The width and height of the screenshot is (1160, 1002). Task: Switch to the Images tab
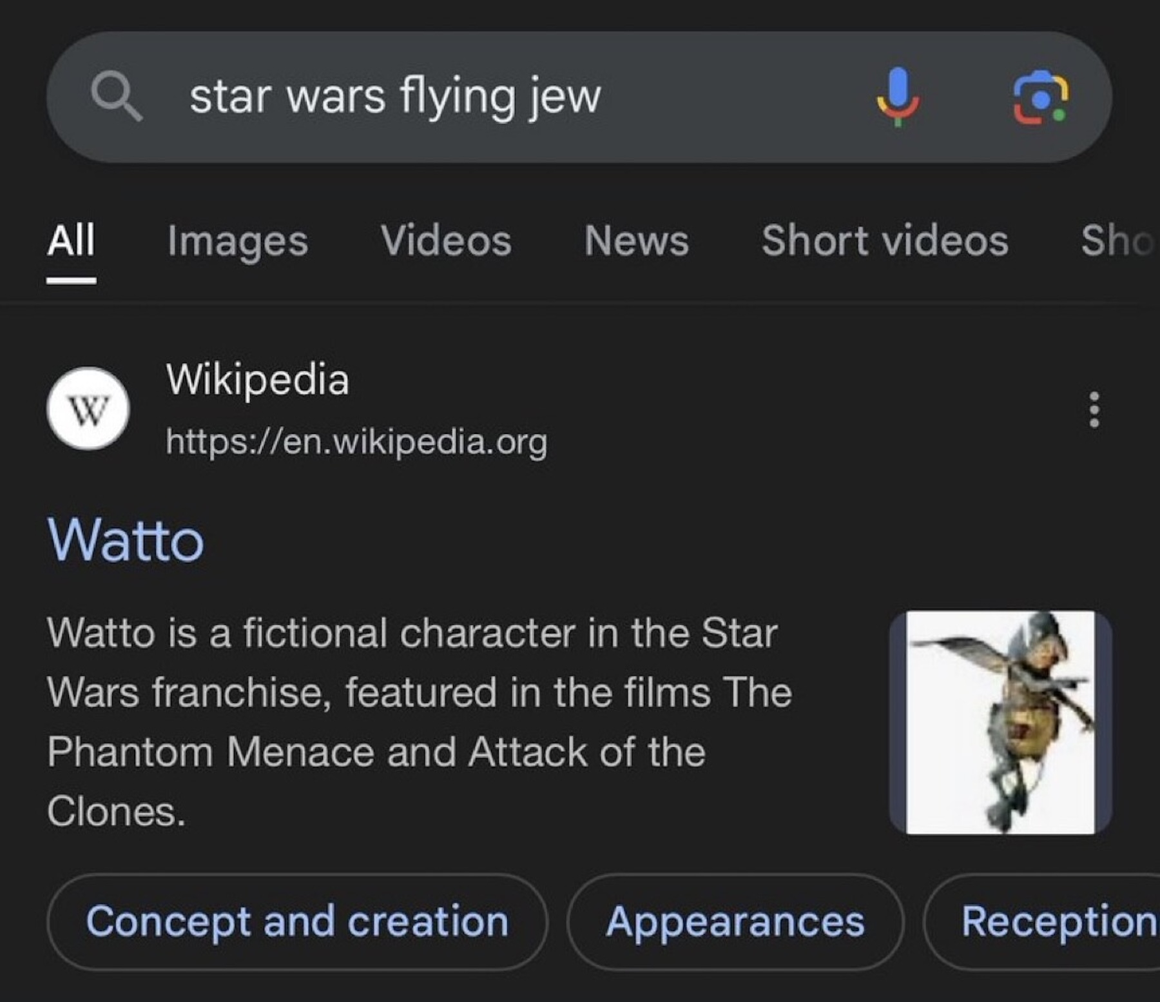point(237,241)
